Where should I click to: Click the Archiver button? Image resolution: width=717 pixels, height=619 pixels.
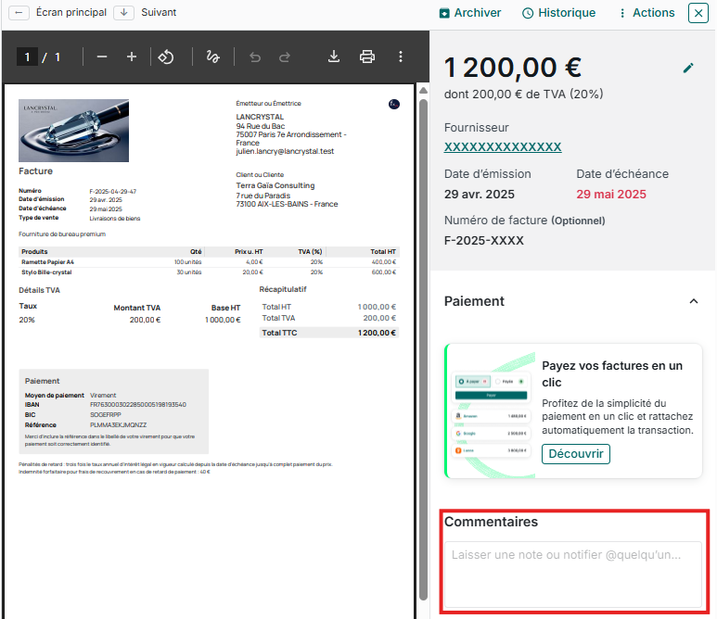coord(470,13)
